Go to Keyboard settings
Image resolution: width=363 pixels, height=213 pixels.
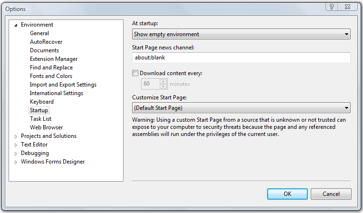point(42,102)
